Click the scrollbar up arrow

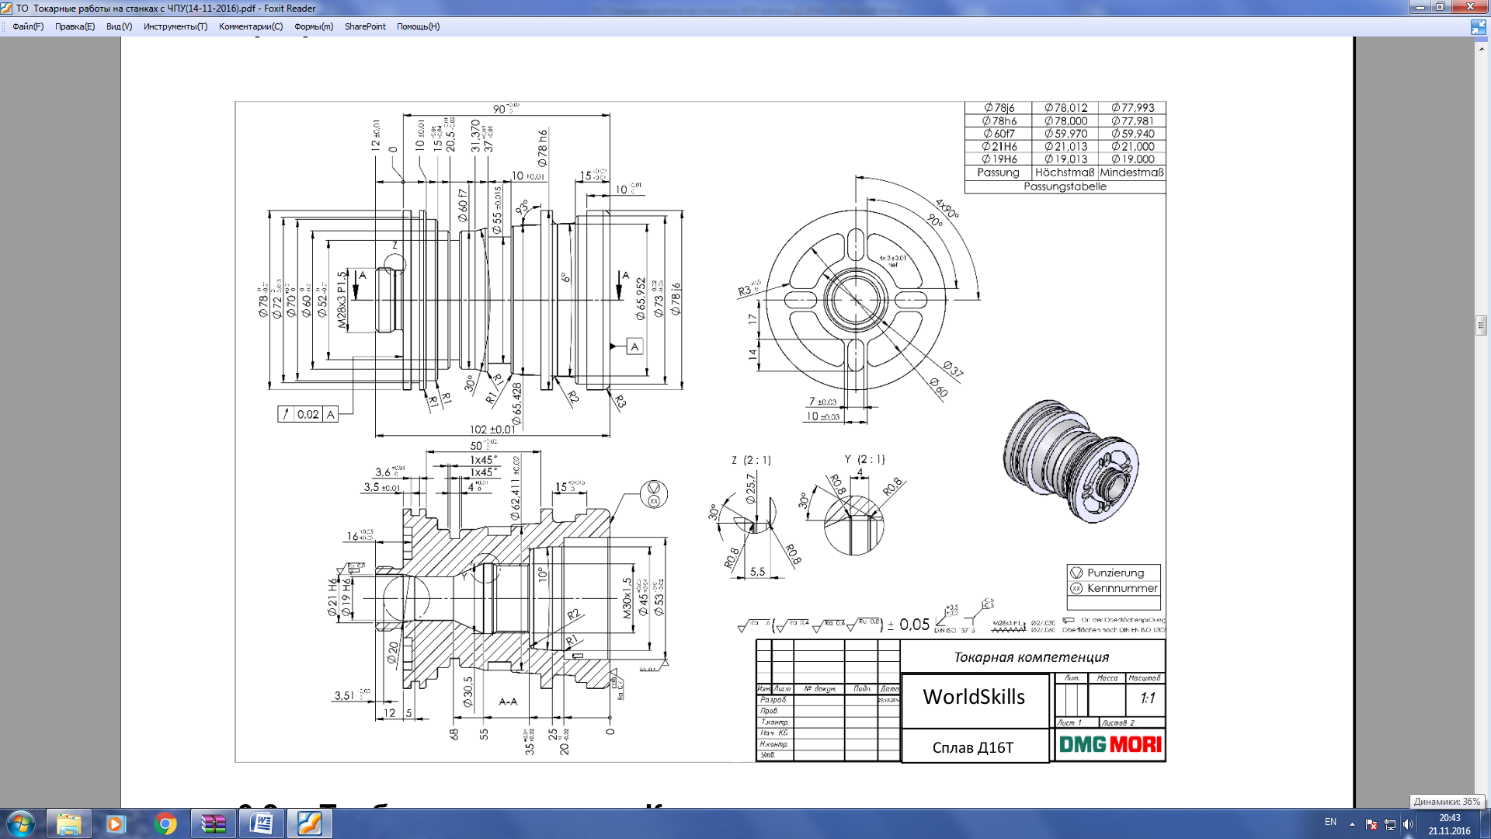1481,48
